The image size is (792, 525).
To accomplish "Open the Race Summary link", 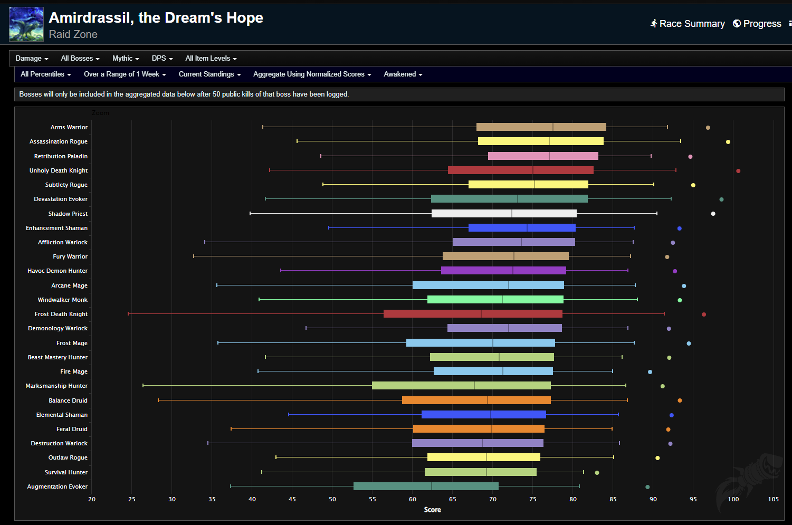I will (x=692, y=24).
